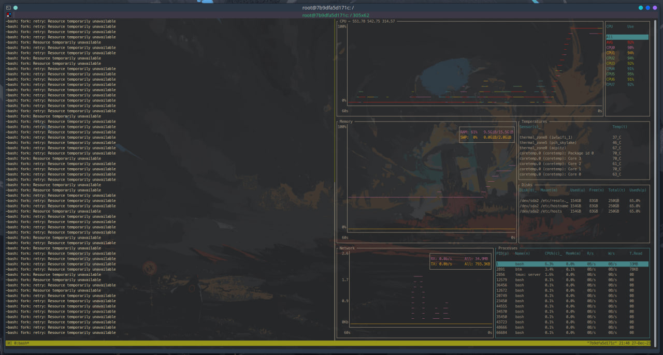Click the small tab icon below the title bar
Image resolution: width=663 pixels, height=355 pixels.
[9, 15]
